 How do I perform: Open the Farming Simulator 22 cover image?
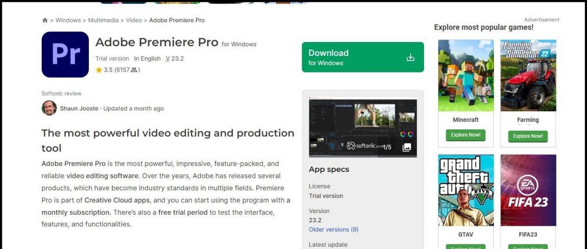pos(528,75)
